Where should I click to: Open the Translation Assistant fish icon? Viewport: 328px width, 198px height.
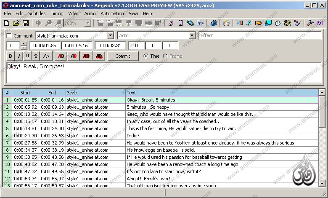click(258, 23)
